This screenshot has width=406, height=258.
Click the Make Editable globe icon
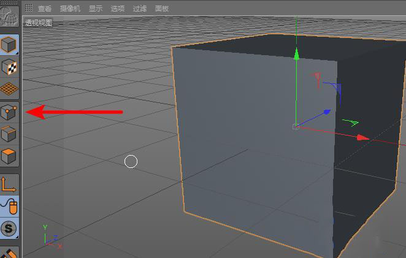click(x=9, y=16)
